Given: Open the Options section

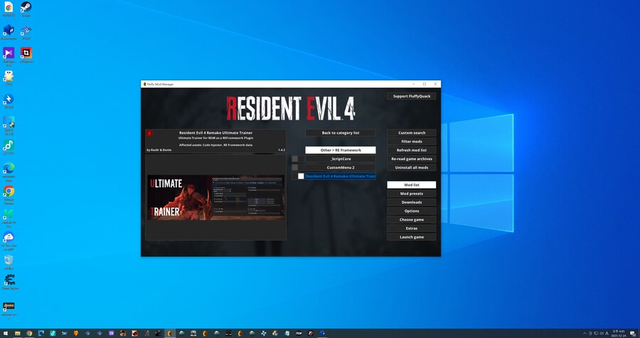Looking at the screenshot, I should tap(412, 211).
